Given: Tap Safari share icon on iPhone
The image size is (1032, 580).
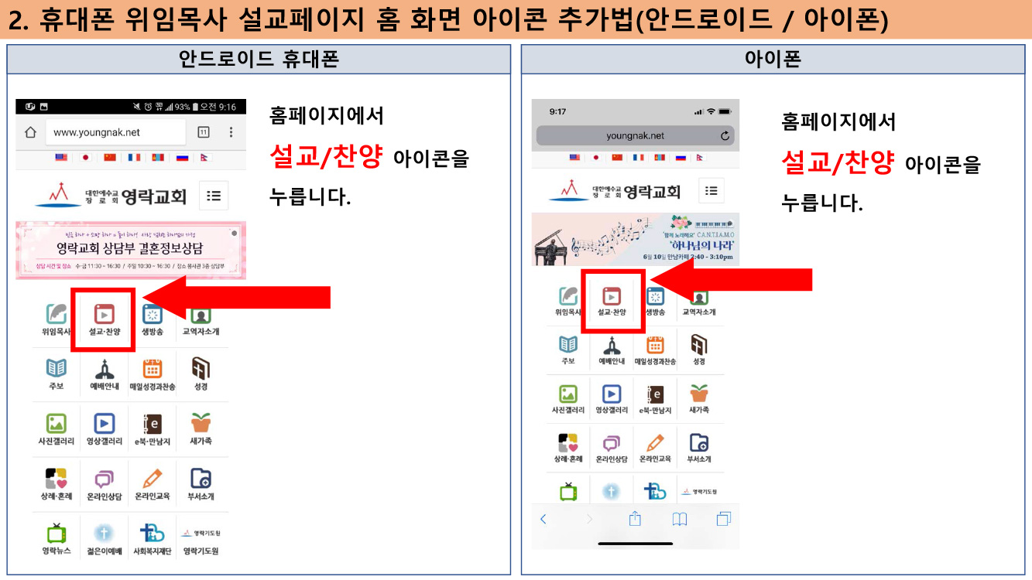Looking at the screenshot, I should point(635,518).
